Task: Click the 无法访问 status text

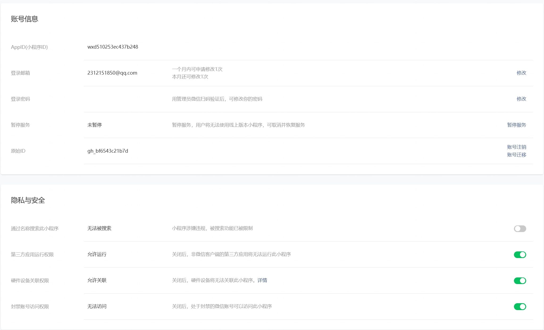Action: pyautogui.click(x=97, y=306)
